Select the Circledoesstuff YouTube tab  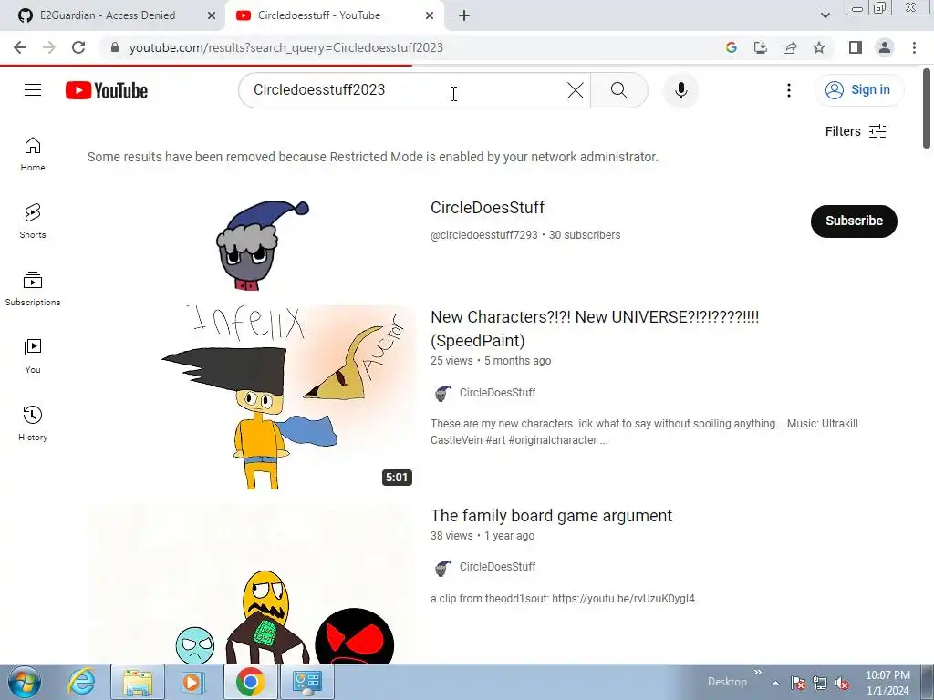click(318, 15)
